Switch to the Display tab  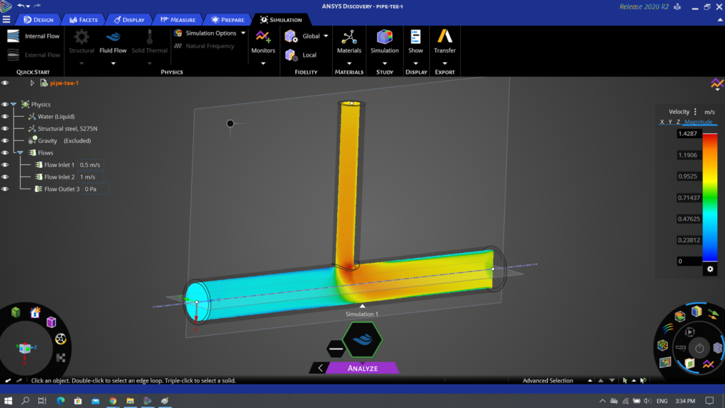(130, 20)
